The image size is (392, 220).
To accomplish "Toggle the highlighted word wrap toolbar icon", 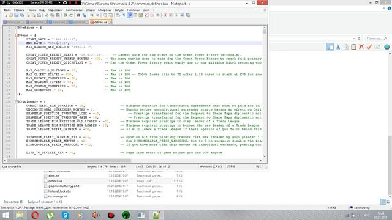I will [x=130, y=15].
